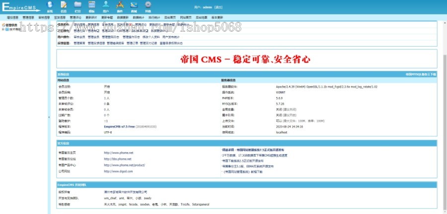
Task: Open the 系统 (System) globe icon
Action: [x=50, y=6]
